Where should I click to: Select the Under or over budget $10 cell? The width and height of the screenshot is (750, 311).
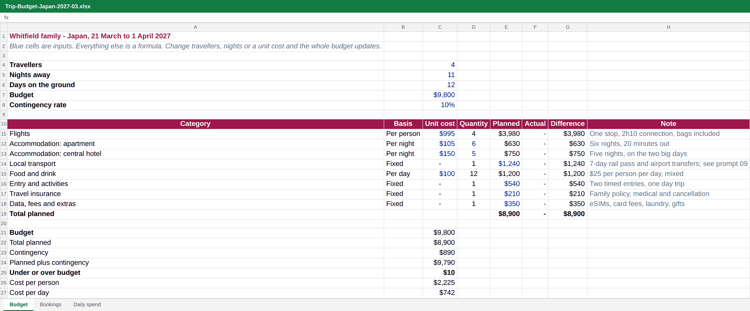[x=440, y=273]
